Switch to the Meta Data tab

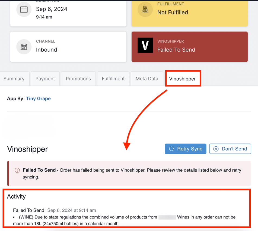(x=147, y=78)
